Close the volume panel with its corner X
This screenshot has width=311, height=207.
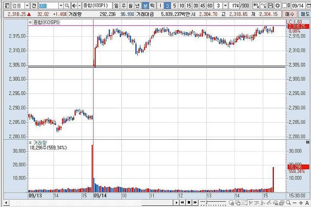(x=308, y=142)
